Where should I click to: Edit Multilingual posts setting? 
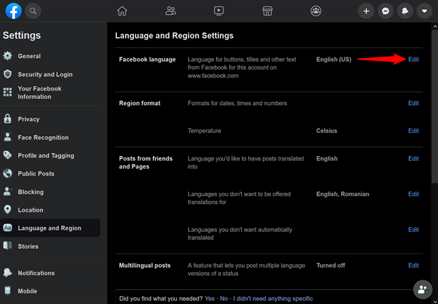tap(414, 266)
